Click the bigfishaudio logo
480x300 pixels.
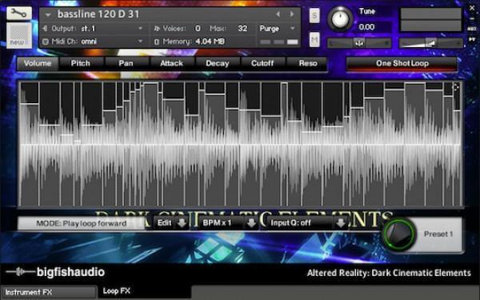click(55, 272)
